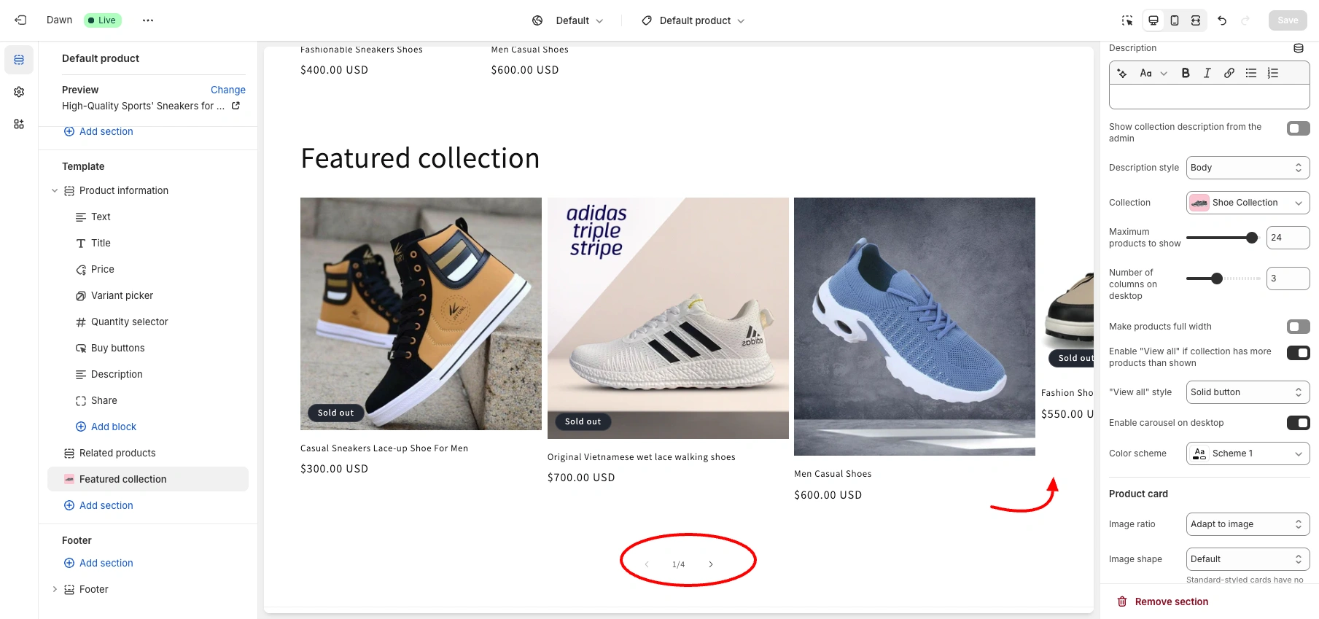Open Image shape Default dropdown
The width and height of the screenshot is (1319, 619).
[1248, 559]
